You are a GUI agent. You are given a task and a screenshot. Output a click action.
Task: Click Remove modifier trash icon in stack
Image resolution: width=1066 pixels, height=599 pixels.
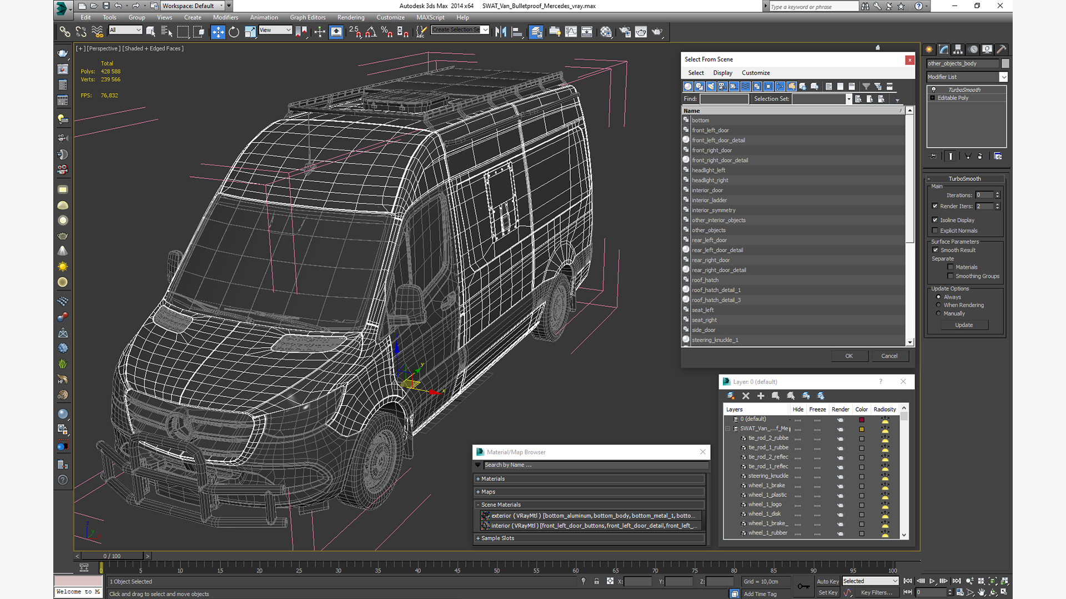[x=980, y=156]
